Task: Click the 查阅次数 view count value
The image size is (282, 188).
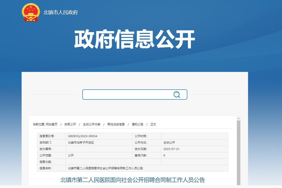Action: [x=164, y=155]
